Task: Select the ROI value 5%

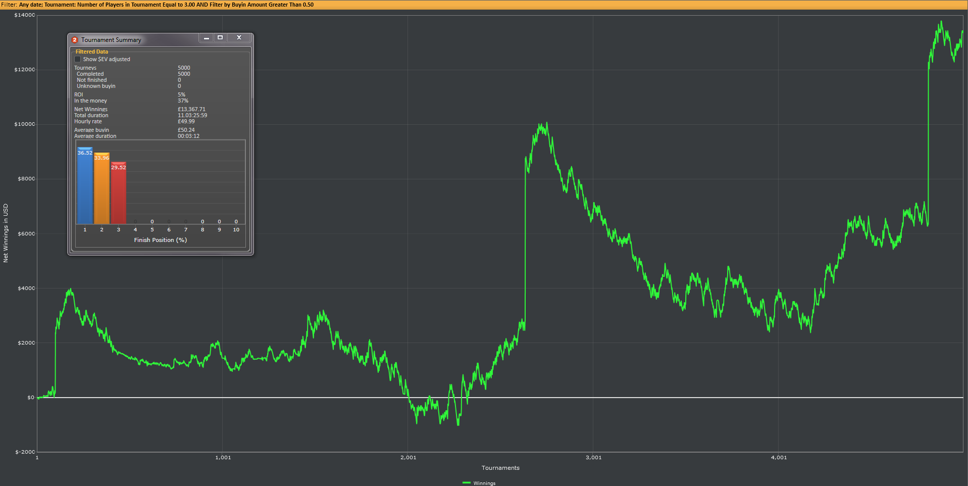Action: coord(181,94)
